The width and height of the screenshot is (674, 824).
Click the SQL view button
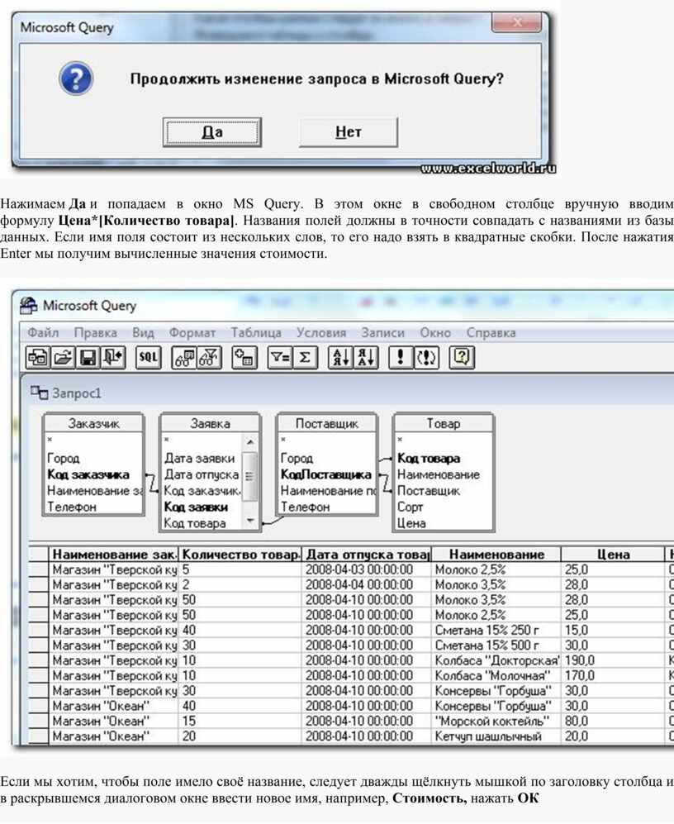[148, 358]
